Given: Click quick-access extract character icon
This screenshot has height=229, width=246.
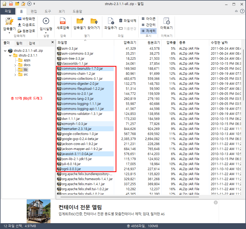Looking at the screenshot, I should (x=23, y=4).
